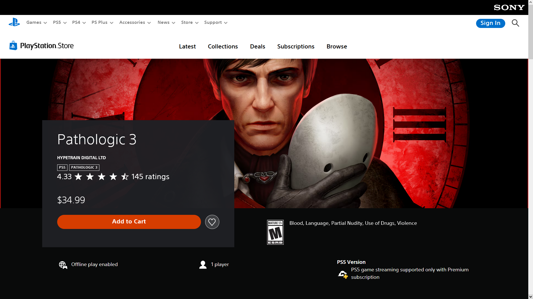Click the star rating row
533x299 pixels.
[102, 177]
